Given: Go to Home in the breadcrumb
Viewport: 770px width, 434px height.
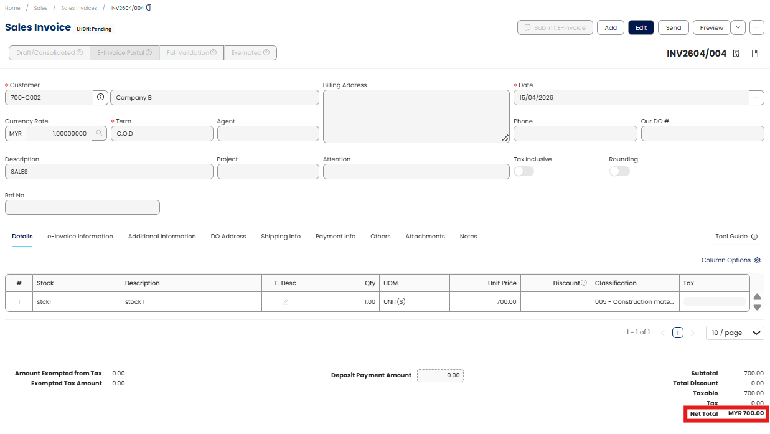Looking at the screenshot, I should click(12, 8).
